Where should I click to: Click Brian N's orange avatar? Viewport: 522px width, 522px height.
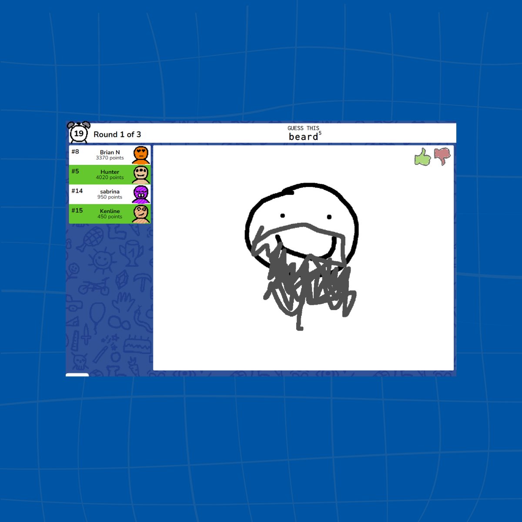141,155
